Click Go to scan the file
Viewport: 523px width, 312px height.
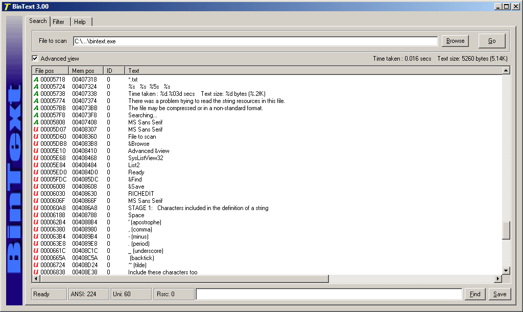click(x=492, y=41)
